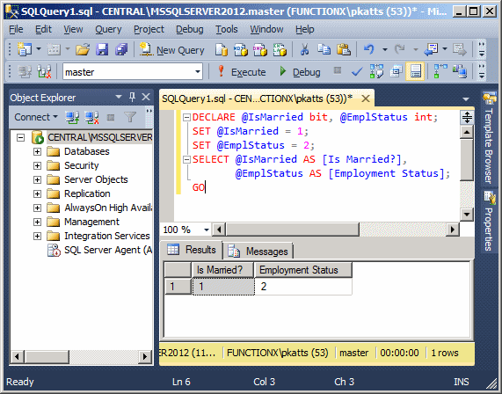The image size is (502, 394).
Task: Click the editor horizontal scrollbar thumb
Action: pos(293,230)
